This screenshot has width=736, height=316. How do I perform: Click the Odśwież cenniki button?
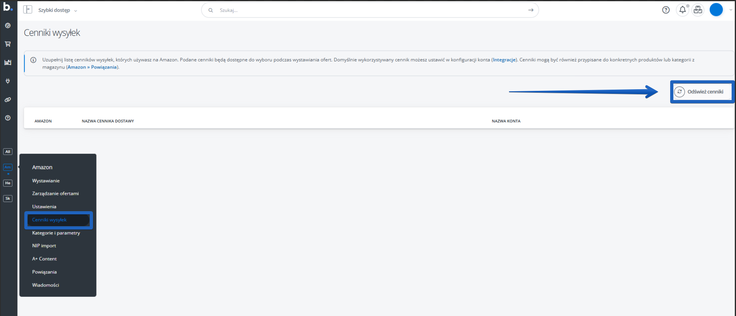click(702, 92)
